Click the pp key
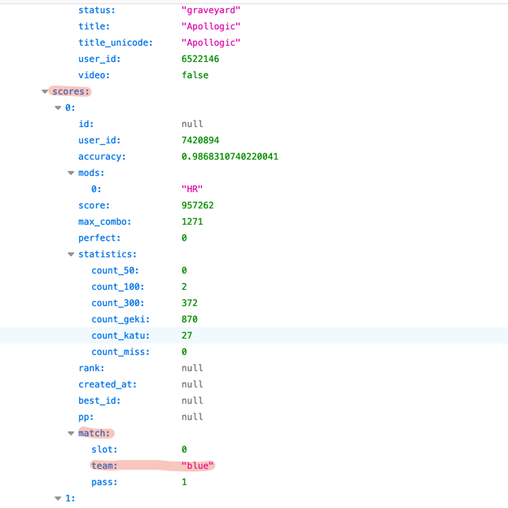Image resolution: width=508 pixels, height=508 pixels. (x=85, y=418)
